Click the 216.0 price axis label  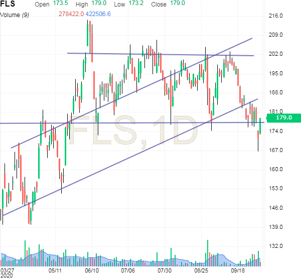pyautogui.click(x=277, y=16)
